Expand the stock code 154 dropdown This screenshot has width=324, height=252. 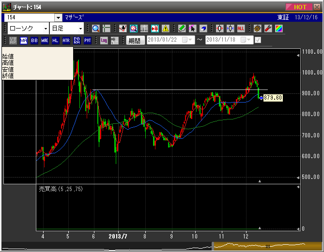[x=58, y=17]
